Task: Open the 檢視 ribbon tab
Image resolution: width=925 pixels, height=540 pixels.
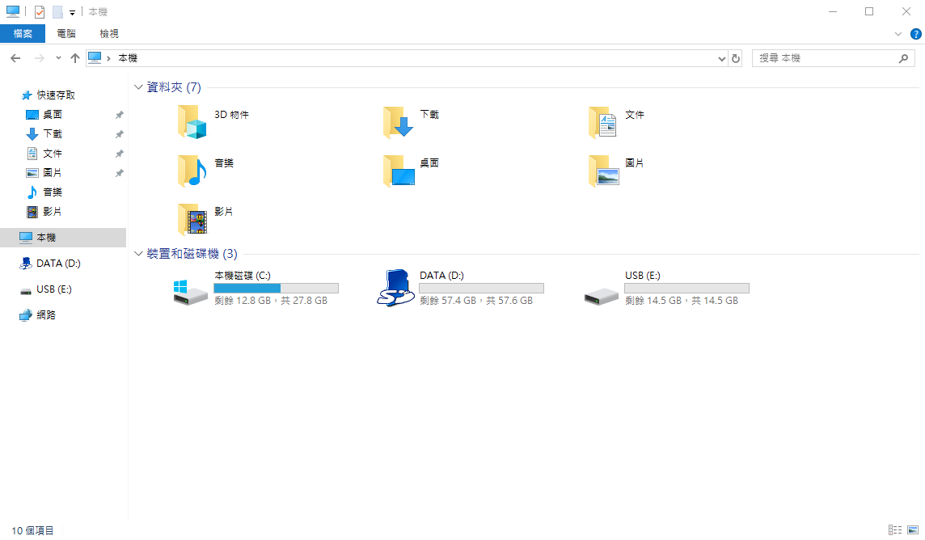Action: point(109,34)
